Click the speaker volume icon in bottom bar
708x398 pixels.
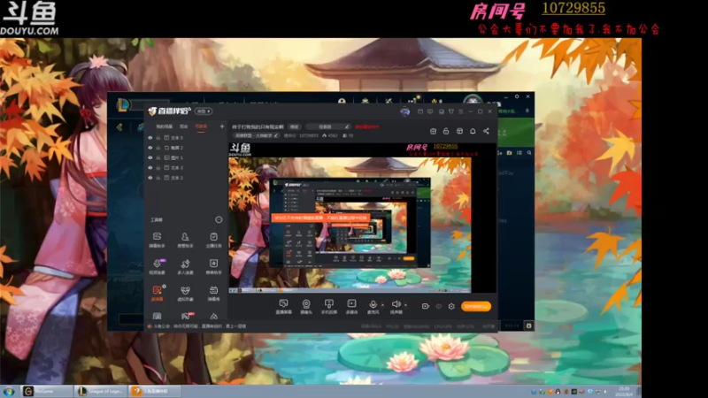396,306
